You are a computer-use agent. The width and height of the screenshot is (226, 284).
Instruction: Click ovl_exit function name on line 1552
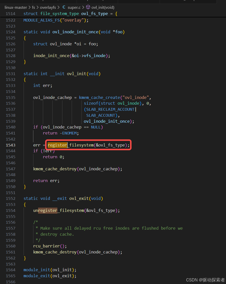79,199
